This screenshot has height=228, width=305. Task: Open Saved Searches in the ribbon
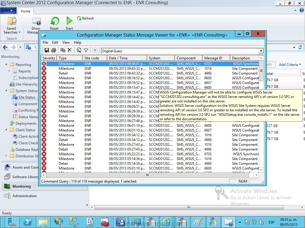coord(12,26)
